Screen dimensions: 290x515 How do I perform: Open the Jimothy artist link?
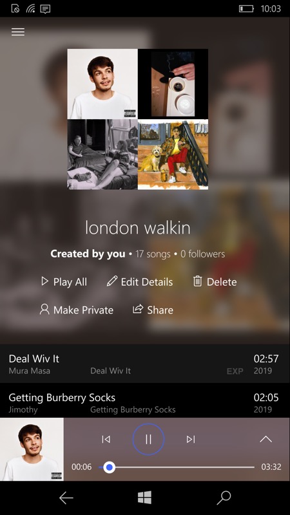[x=23, y=409]
